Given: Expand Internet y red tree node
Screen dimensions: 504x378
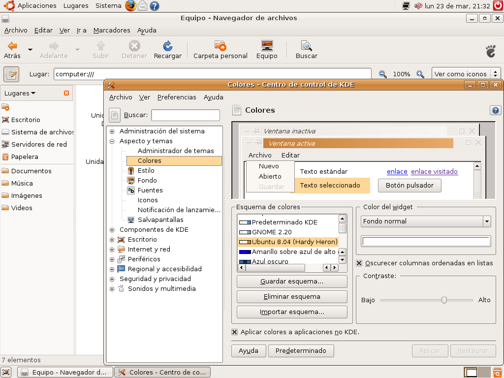Looking at the screenshot, I should [x=112, y=250].
